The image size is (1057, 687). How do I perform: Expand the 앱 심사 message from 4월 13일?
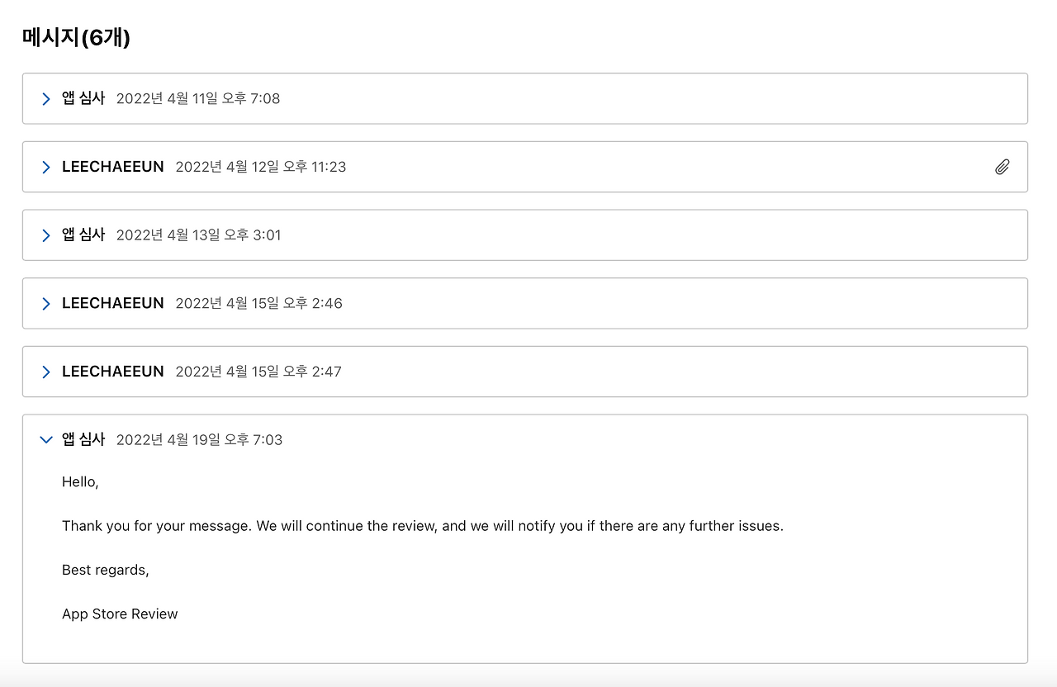pos(46,235)
